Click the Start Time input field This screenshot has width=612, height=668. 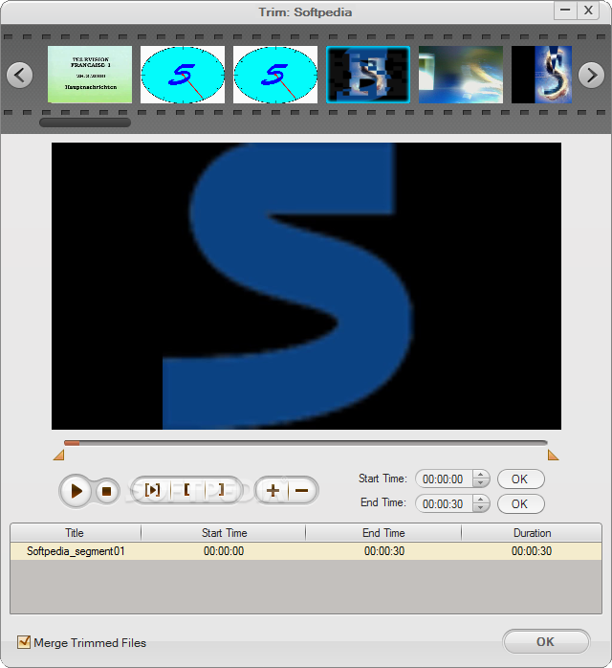click(x=443, y=479)
